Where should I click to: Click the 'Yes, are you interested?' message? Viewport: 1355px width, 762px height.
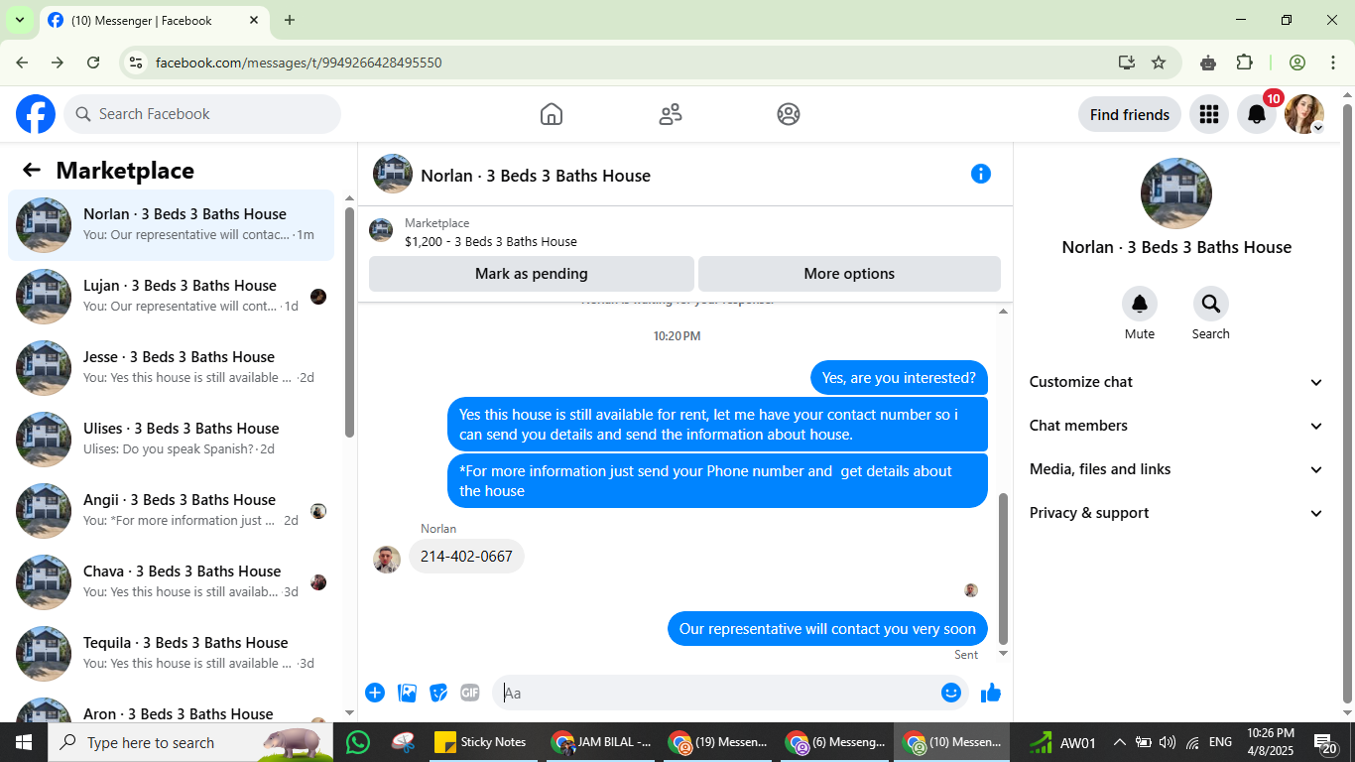[899, 378]
